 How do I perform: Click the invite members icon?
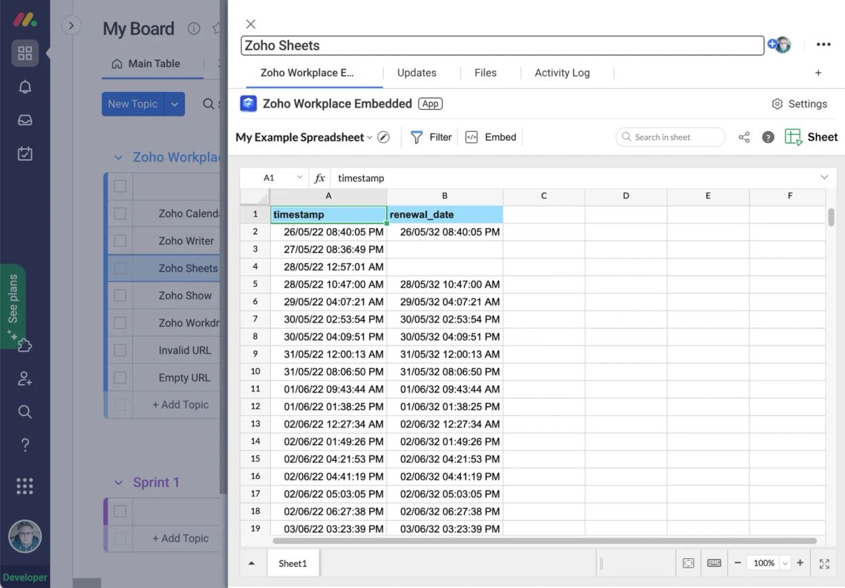25,379
